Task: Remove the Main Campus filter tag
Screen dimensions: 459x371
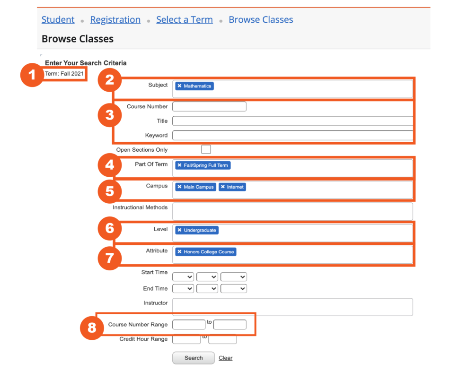Action: click(179, 187)
